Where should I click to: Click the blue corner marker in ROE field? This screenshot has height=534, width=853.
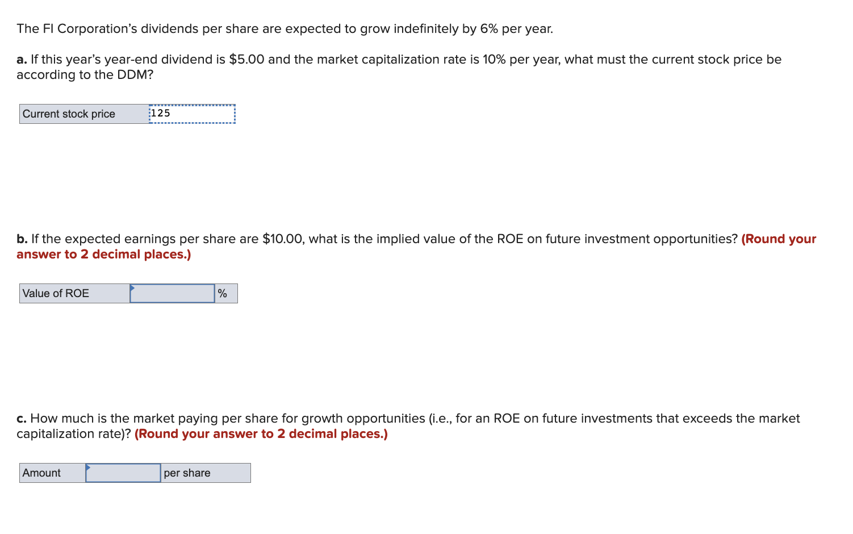pos(132,287)
